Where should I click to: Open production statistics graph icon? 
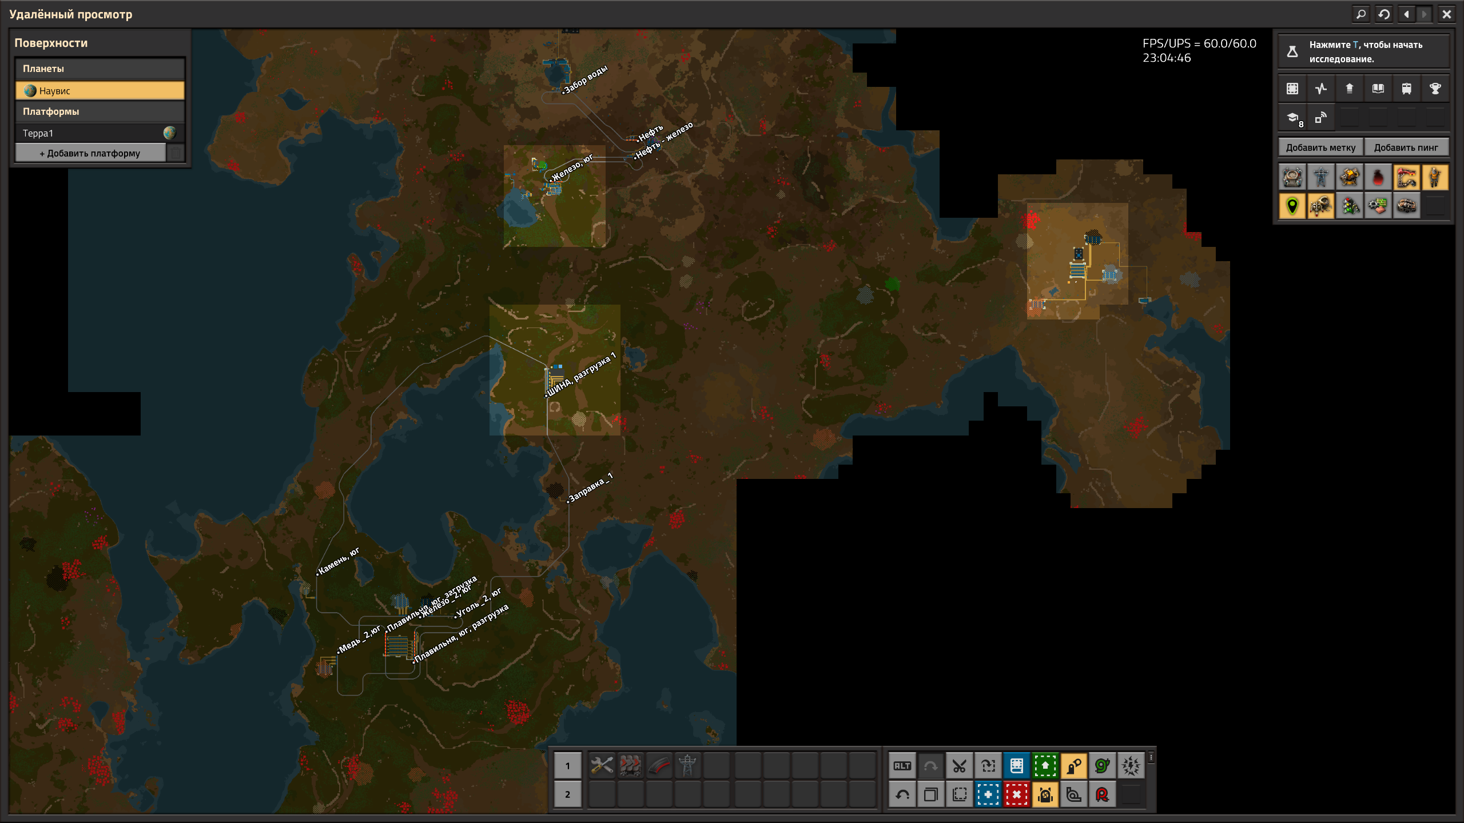[1320, 89]
